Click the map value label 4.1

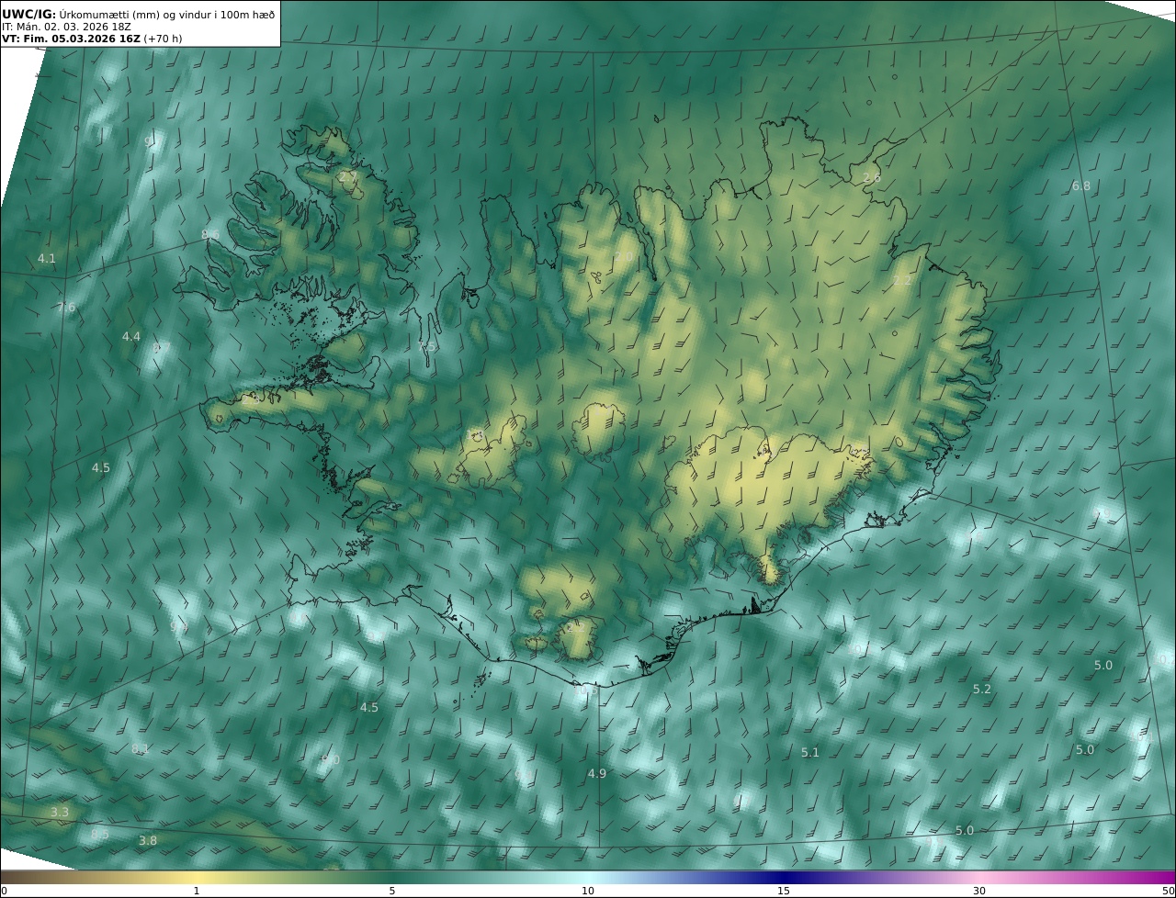point(47,259)
